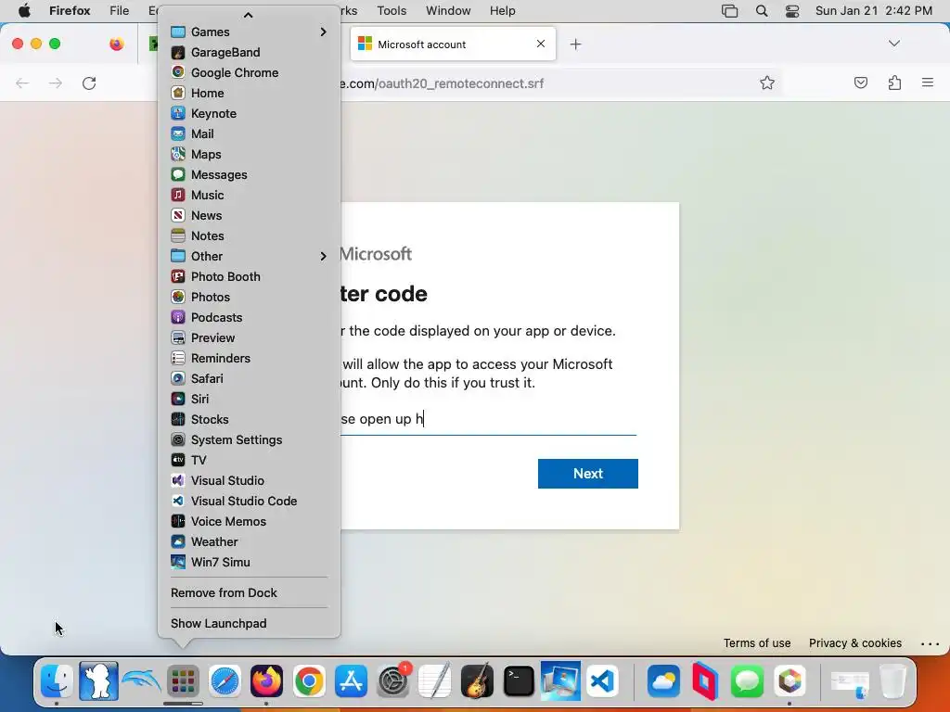This screenshot has width=950, height=712.
Task: Open Messages from the Dock
Action: (747, 681)
